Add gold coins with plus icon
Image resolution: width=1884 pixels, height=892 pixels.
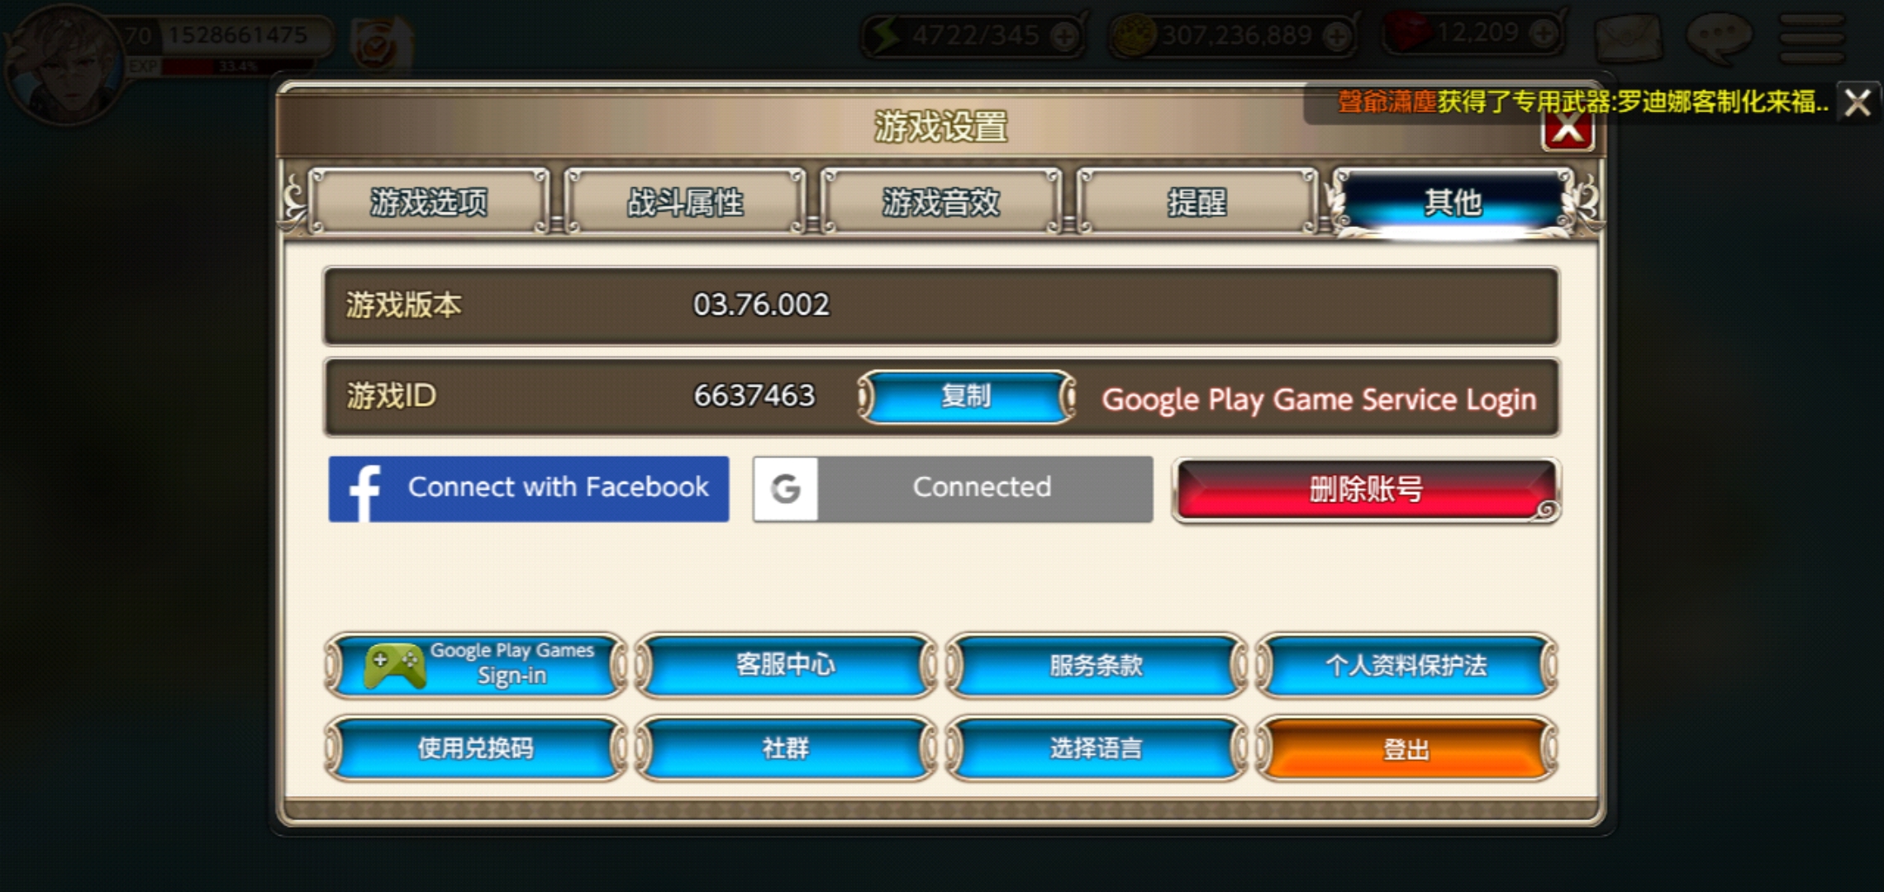pyautogui.click(x=1336, y=36)
